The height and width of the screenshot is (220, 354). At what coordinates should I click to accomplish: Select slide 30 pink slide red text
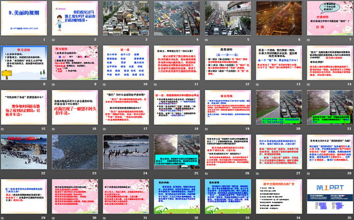75,196
